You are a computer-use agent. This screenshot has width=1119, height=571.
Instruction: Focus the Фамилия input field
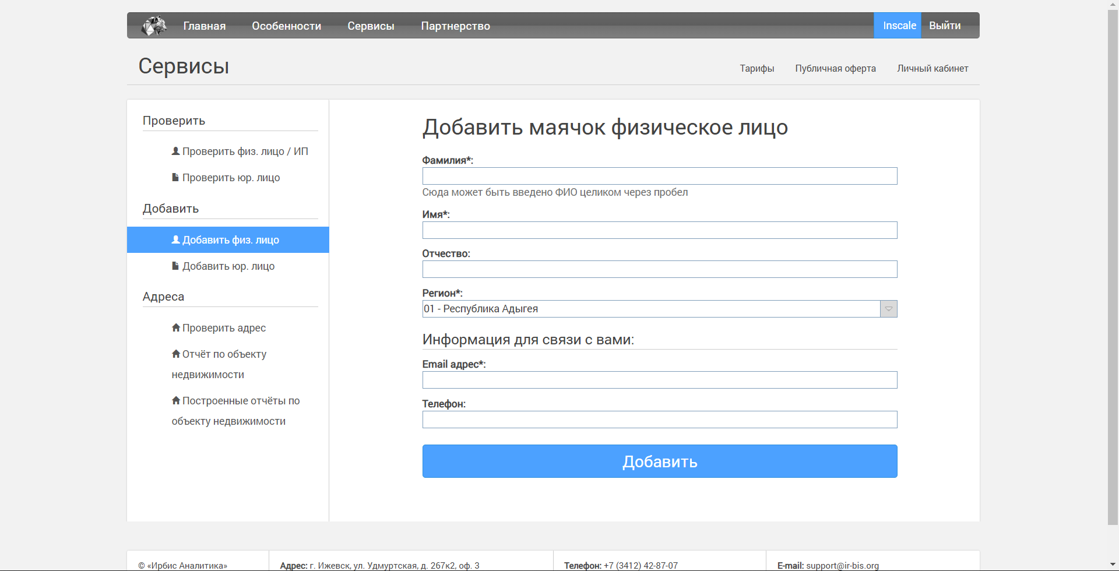point(660,176)
